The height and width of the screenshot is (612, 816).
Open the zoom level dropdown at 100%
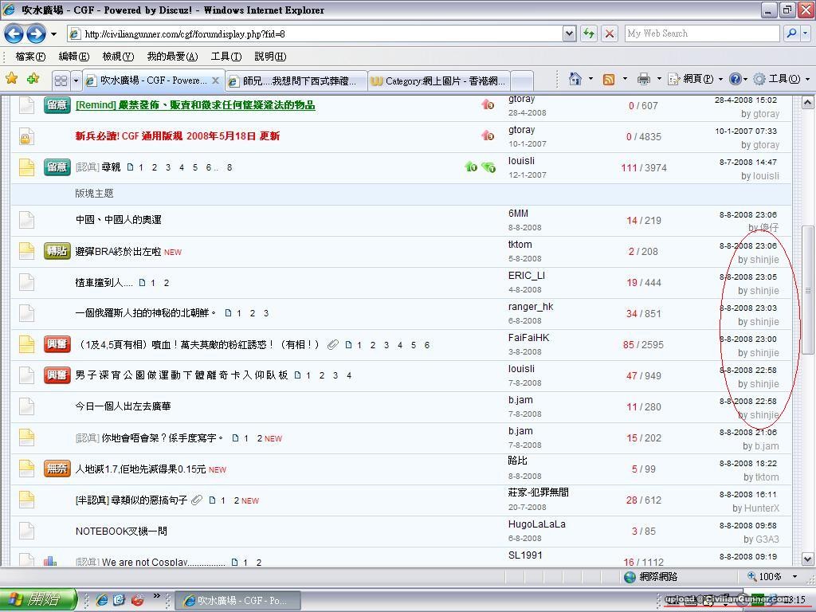tap(794, 576)
